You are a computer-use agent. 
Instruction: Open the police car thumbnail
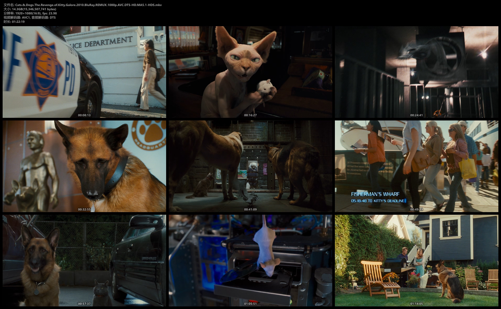pos(84,72)
